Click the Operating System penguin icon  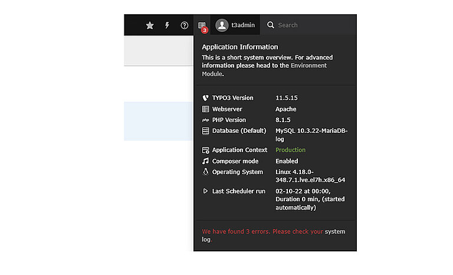(205, 172)
